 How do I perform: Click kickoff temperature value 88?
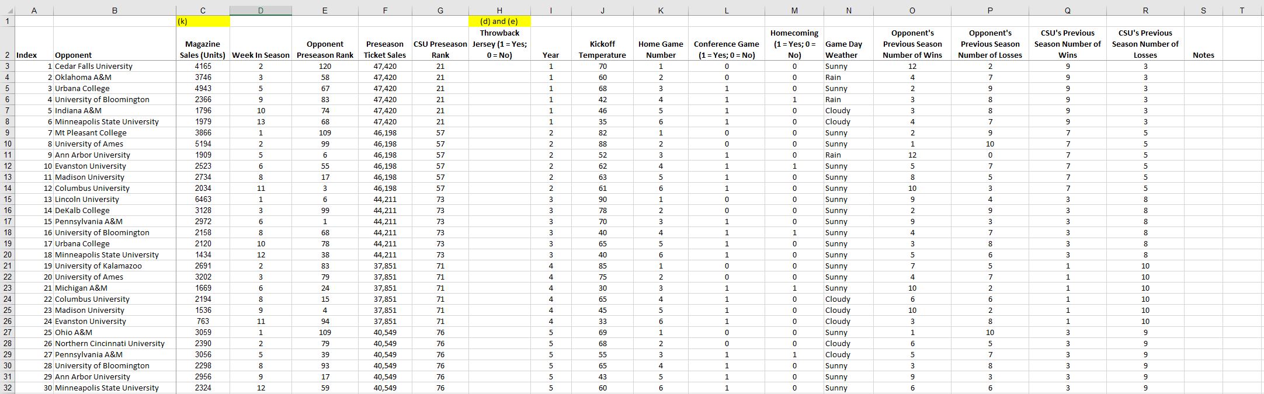tap(602, 144)
